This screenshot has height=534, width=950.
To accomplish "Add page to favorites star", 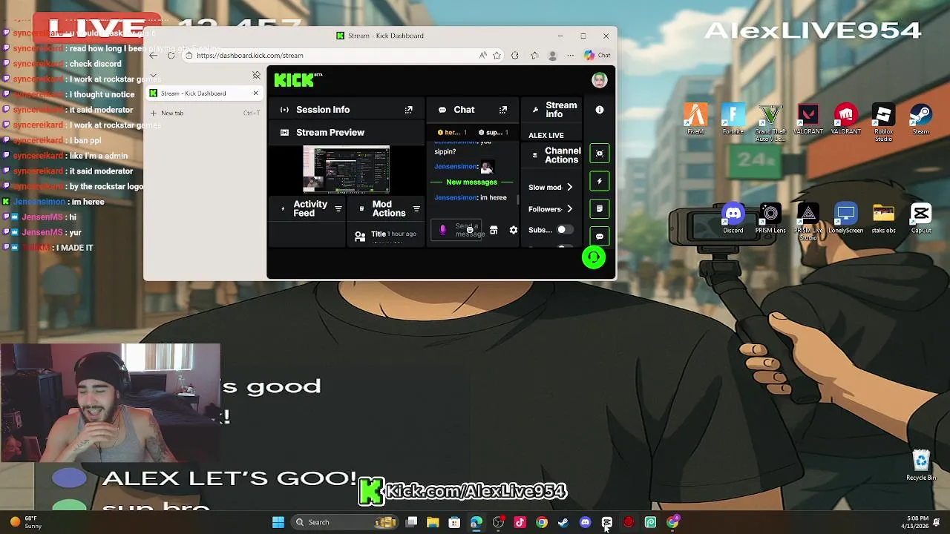I will click(x=497, y=56).
